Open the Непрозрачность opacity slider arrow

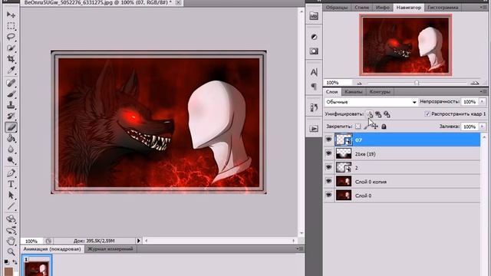tap(483, 102)
